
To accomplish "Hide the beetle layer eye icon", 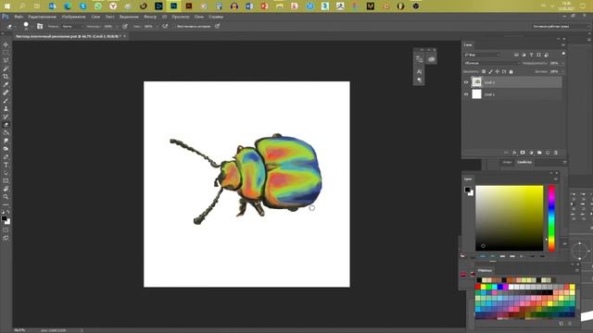I will pyautogui.click(x=466, y=82).
